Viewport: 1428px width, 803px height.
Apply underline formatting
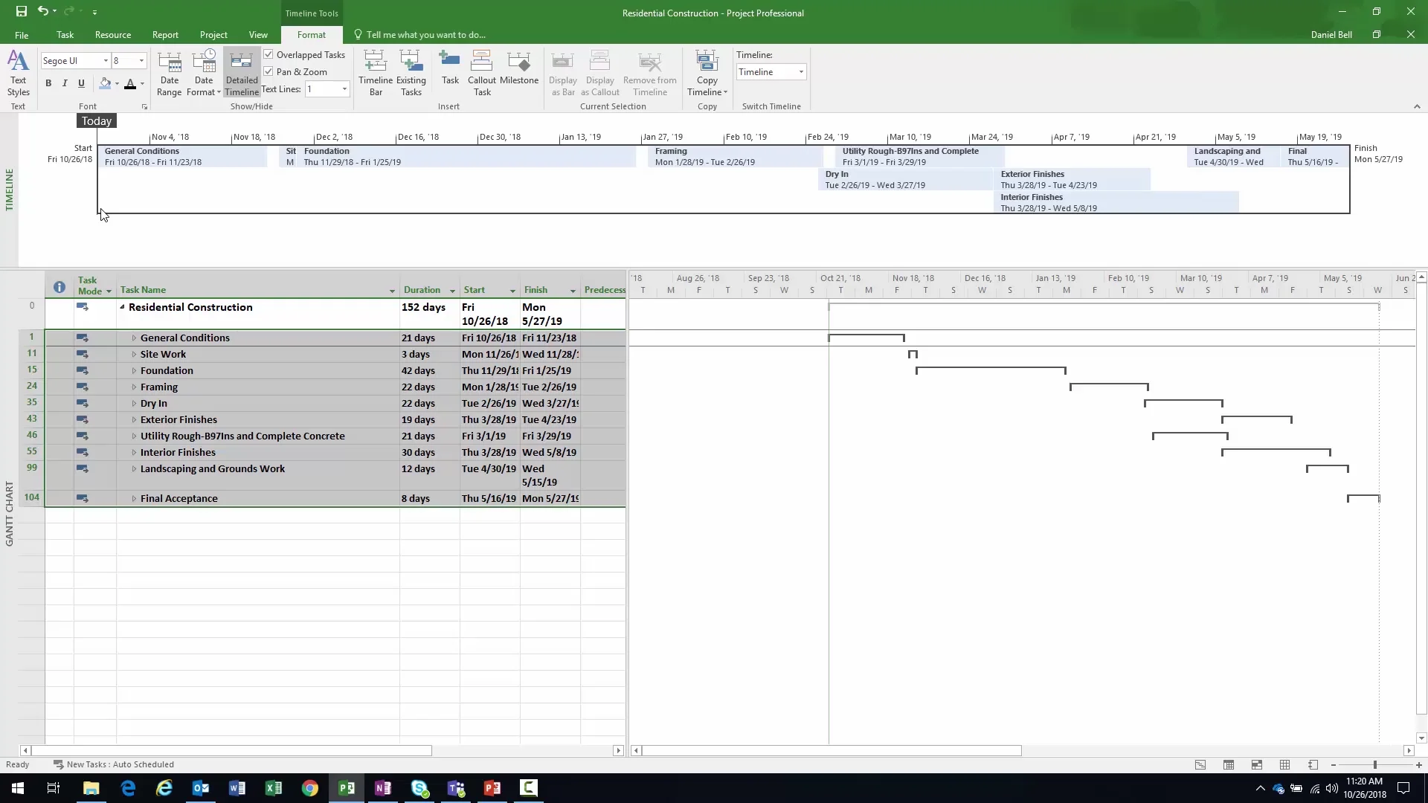81,83
